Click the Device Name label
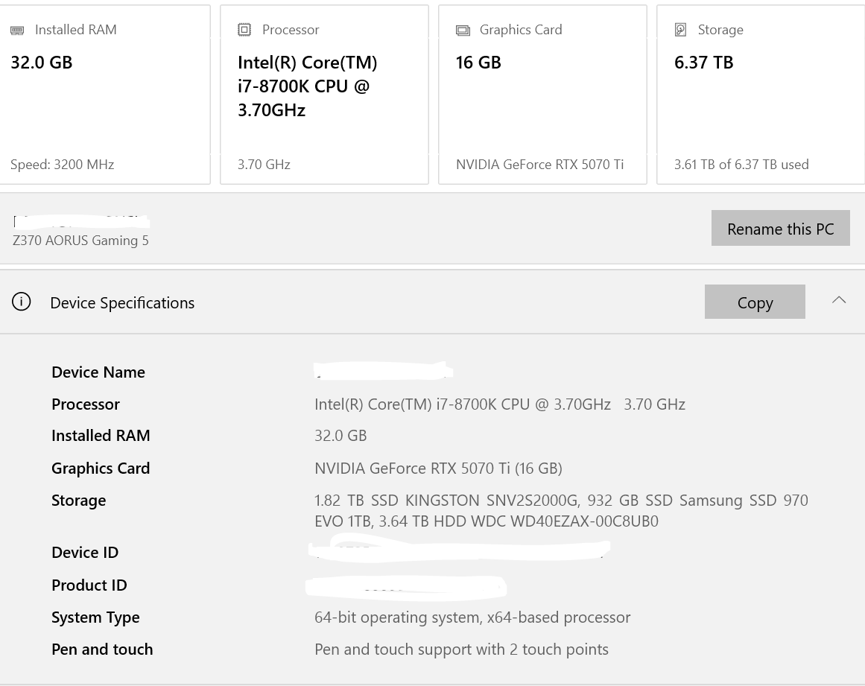 (98, 372)
